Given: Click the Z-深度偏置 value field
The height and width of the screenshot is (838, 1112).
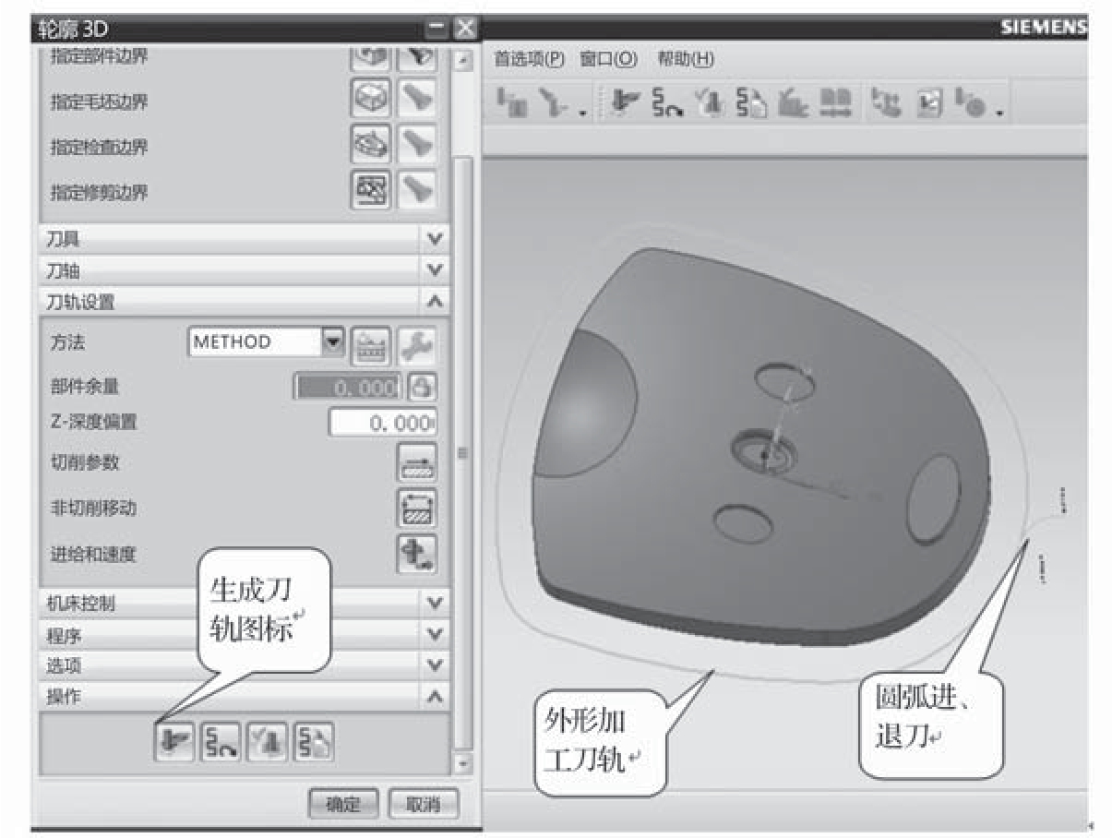Looking at the screenshot, I should point(382,423).
